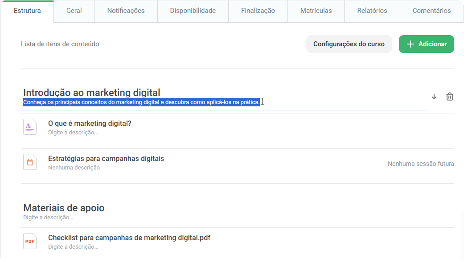Image resolution: width=464 pixels, height=262 pixels.
Task: Click the Configurações do curso button
Action: coord(349,44)
